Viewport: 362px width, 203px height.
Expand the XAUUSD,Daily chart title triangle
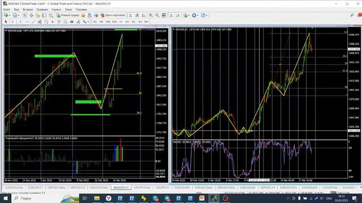[x=6, y=30]
